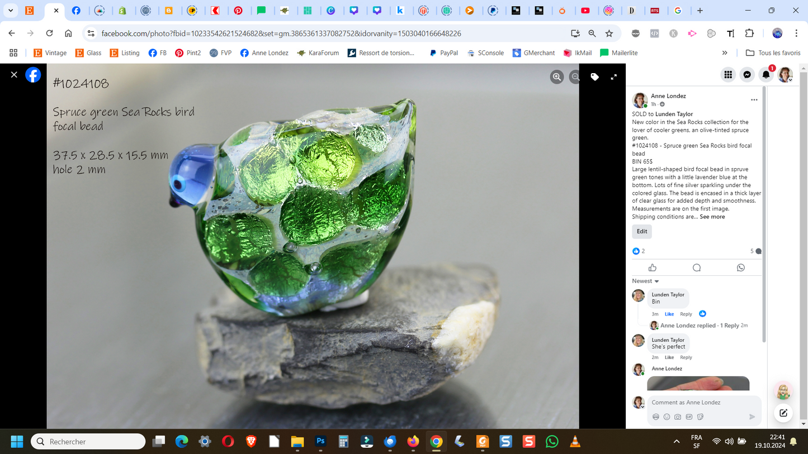Open Chrome extensions puzzle icon
808x454 pixels.
tap(750, 34)
